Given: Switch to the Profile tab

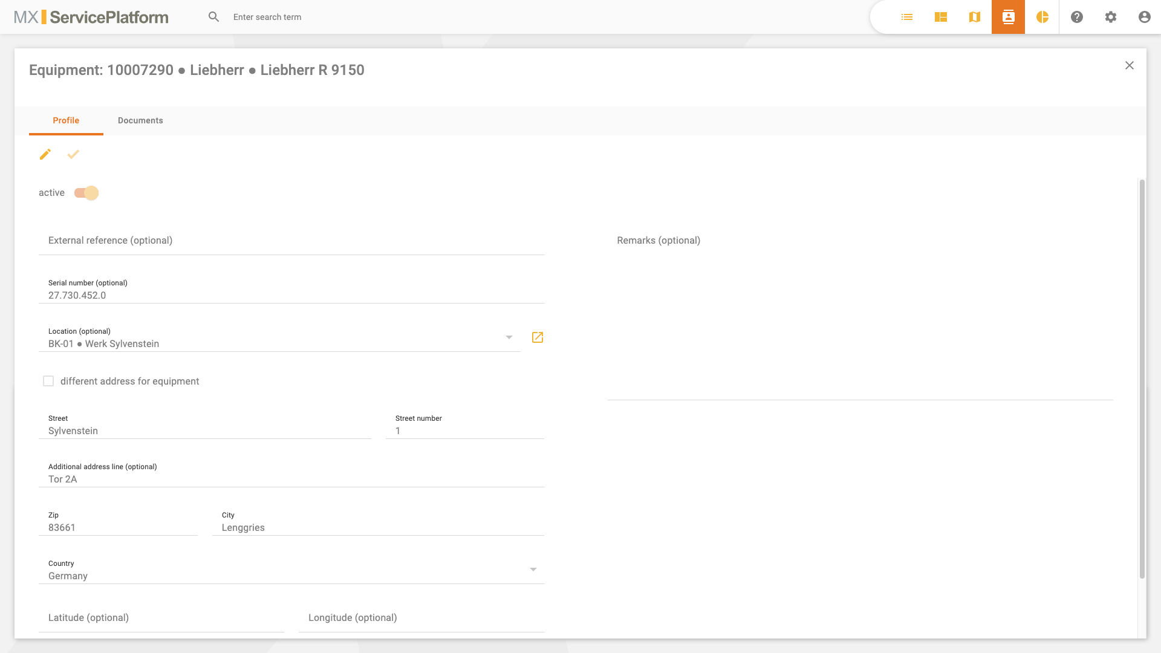Looking at the screenshot, I should (x=66, y=120).
